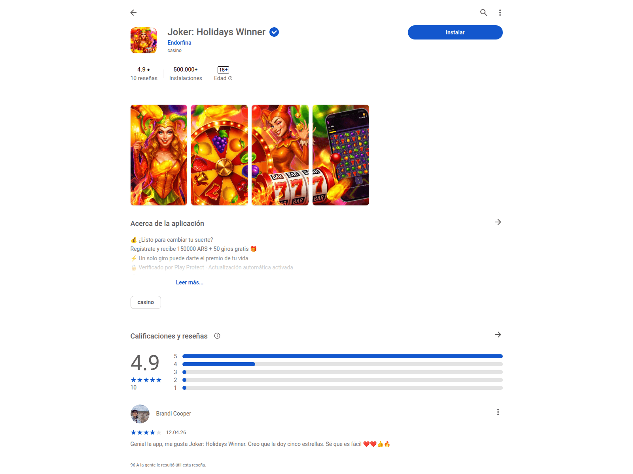
Task: Click the Instalar button
Action: tap(455, 32)
